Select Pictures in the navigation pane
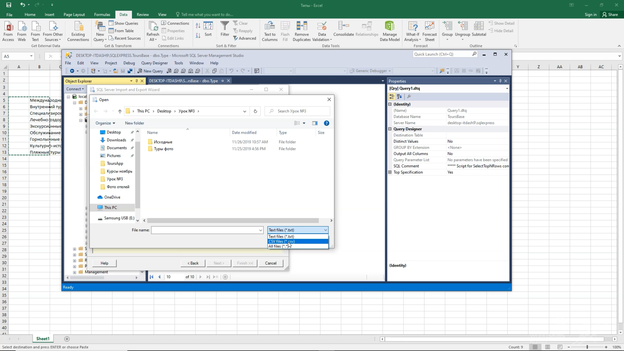This screenshot has height=351, width=624. tap(114, 156)
